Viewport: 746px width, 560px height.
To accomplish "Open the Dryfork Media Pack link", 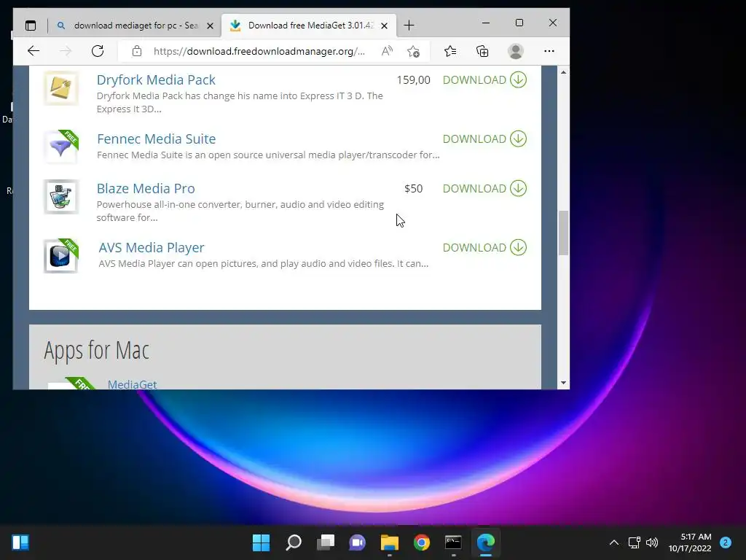I will click(156, 79).
